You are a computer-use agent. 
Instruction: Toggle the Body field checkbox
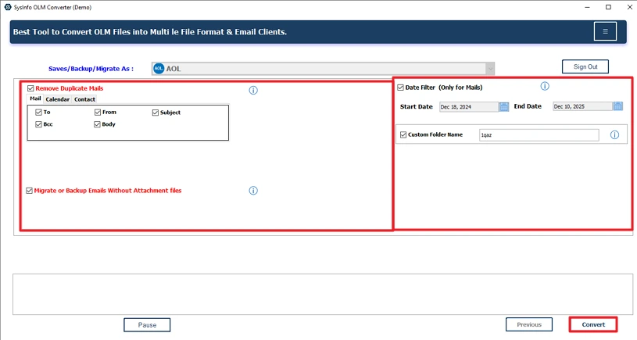pos(97,124)
